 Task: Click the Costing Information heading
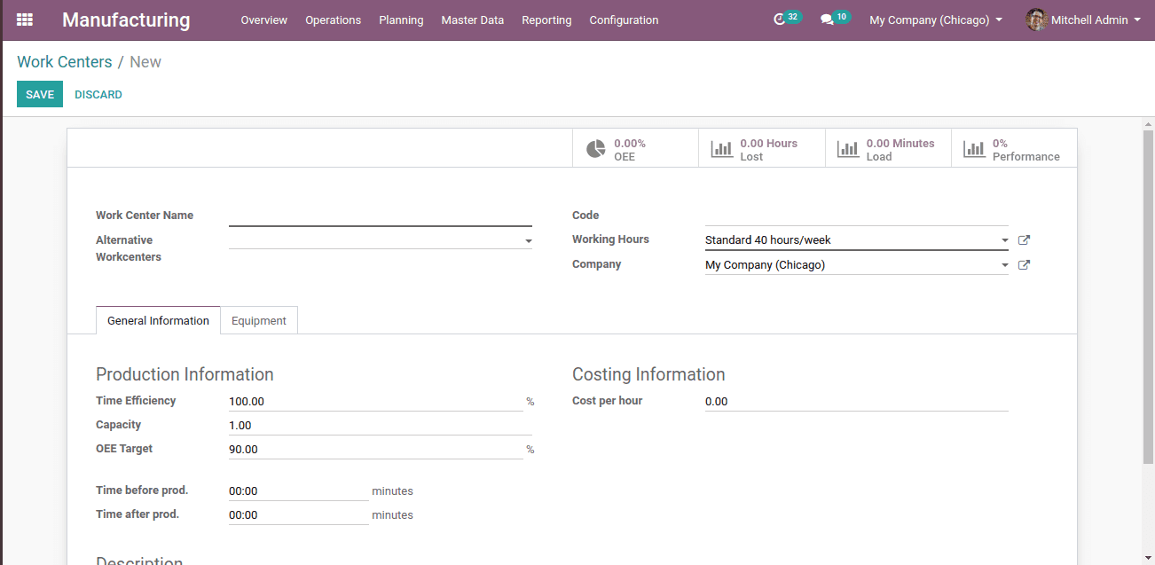pos(648,374)
